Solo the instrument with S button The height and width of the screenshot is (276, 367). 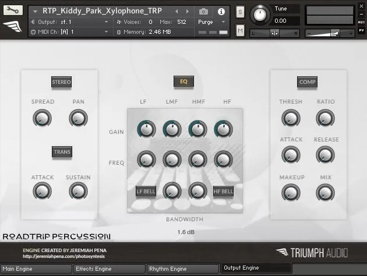240,12
